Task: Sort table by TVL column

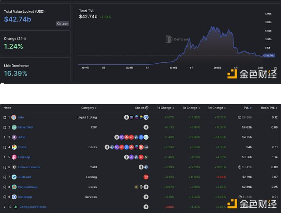Action: pos(248,108)
